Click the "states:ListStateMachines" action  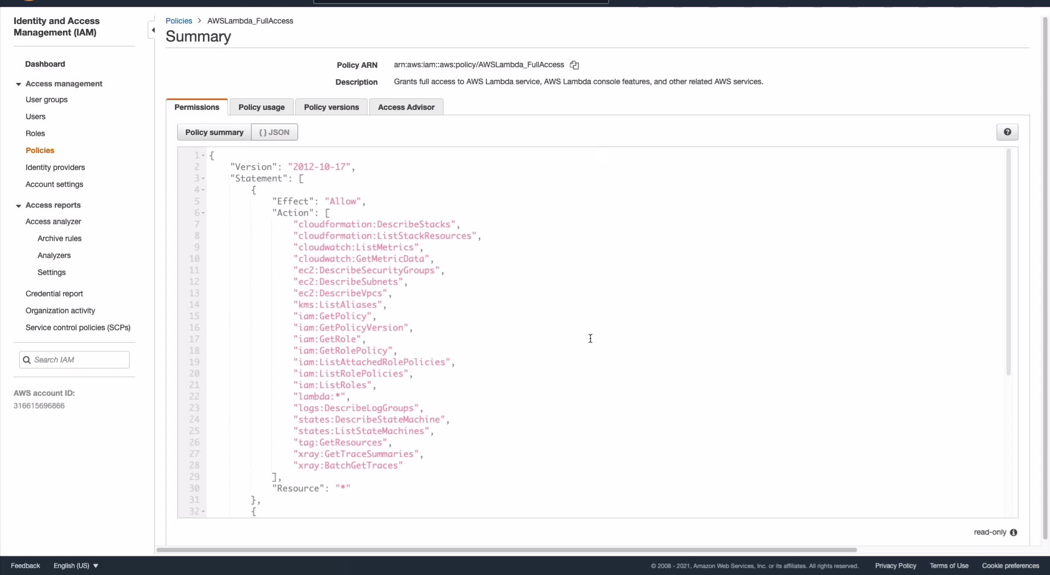tap(361, 431)
